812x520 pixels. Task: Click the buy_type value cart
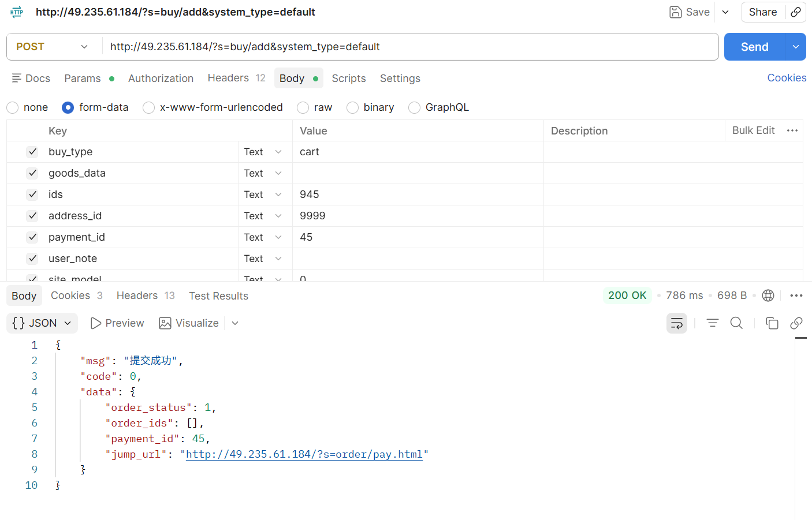[310, 152]
